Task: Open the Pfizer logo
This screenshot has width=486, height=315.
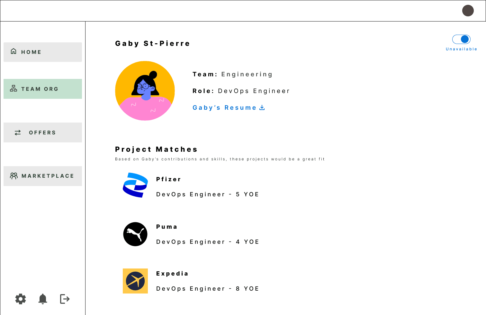Action: point(135,185)
